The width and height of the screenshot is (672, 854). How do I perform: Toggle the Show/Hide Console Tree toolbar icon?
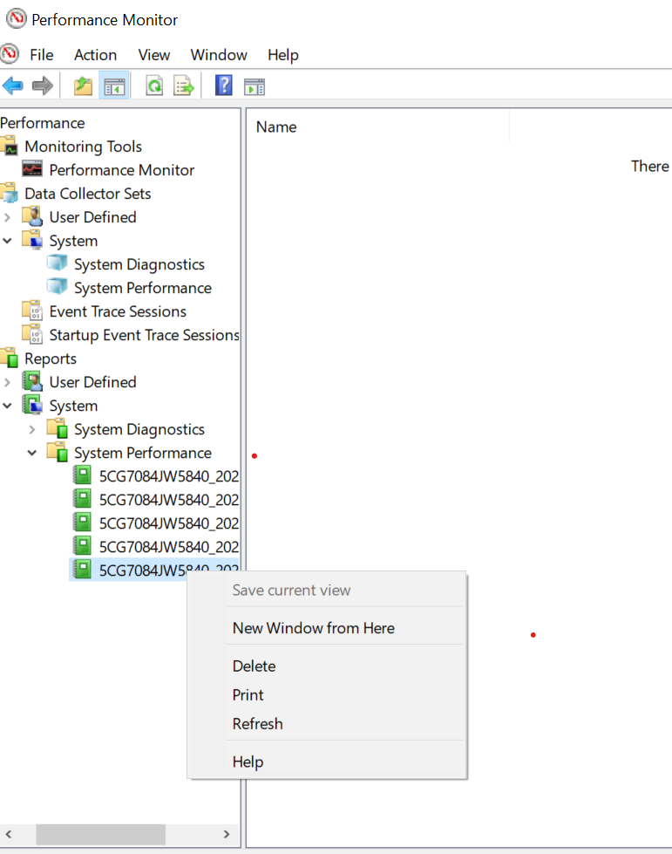[x=114, y=85]
